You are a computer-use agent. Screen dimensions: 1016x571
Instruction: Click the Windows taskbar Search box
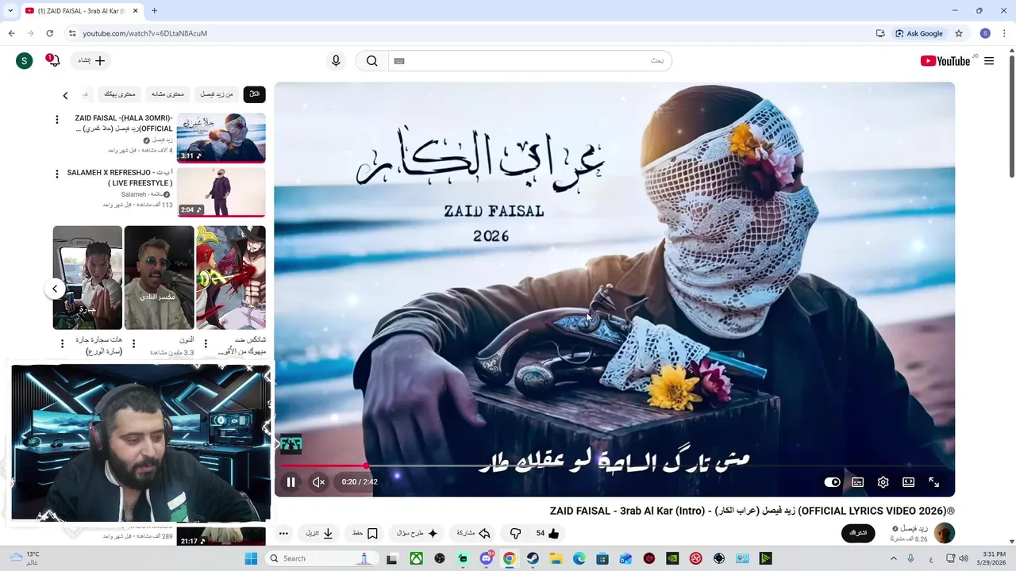(x=321, y=558)
